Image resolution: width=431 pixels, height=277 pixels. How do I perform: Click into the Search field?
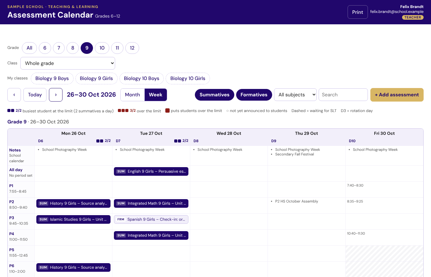343,95
